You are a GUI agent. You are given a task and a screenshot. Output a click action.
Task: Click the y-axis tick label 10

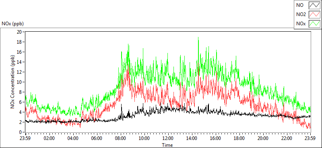19,82
